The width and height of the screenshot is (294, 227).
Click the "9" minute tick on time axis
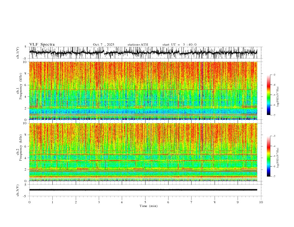pos(238,202)
